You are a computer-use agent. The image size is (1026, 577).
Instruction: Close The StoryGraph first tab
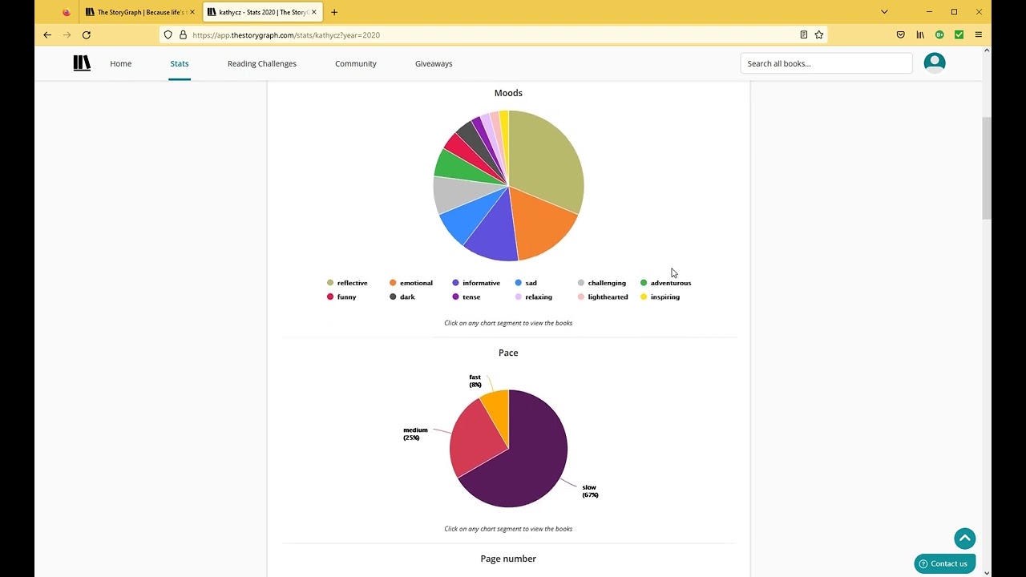coord(192,12)
